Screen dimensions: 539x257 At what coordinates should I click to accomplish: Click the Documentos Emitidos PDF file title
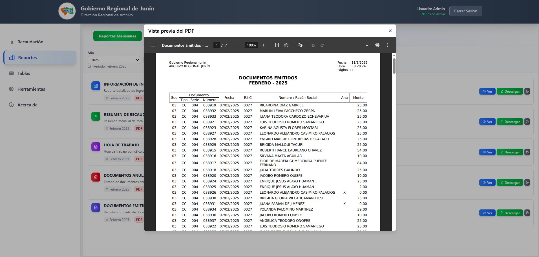click(x=185, y=45)
